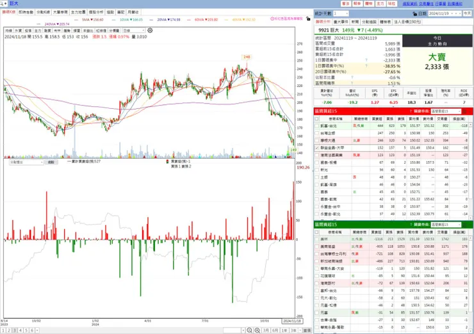Click the 240MA legend line entry

(53, 24)
